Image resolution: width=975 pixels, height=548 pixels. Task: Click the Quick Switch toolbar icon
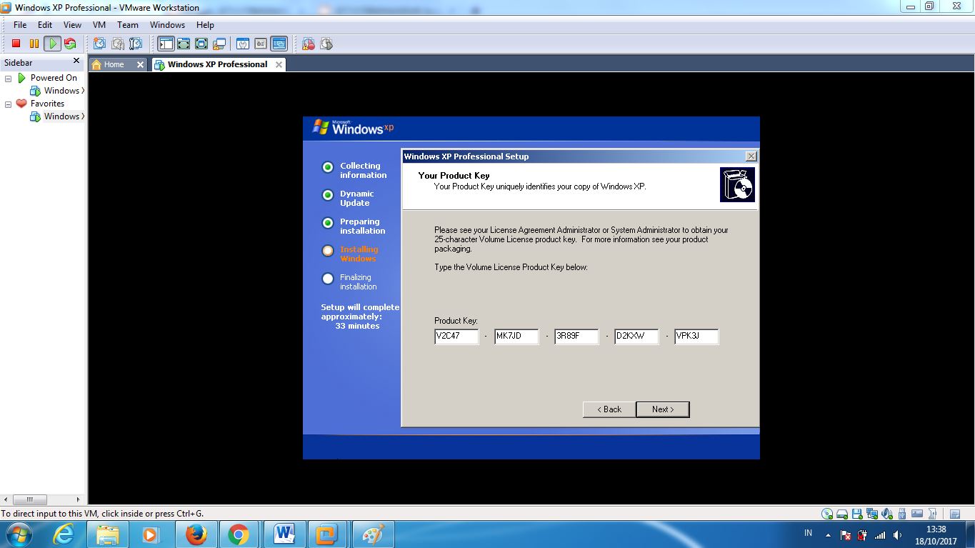click(x=184, y=44)
